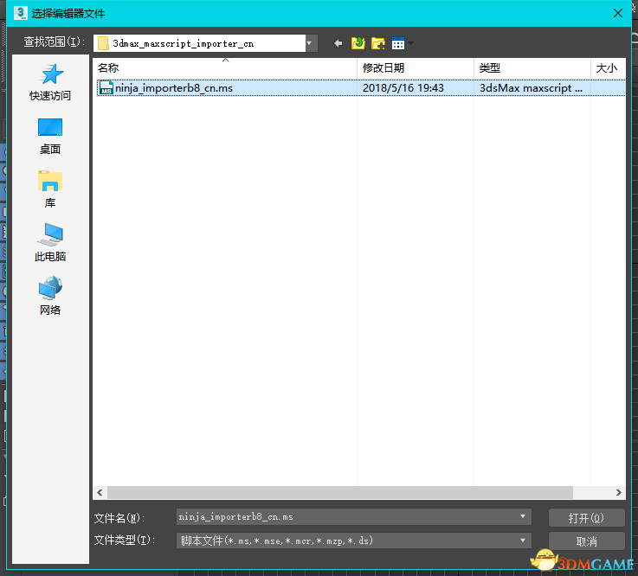Image resolution: width=638 pixels, height=576 pixels.
Task: Click the Open (打开) button
Action: pyautogui.click(x=586, y=517)
